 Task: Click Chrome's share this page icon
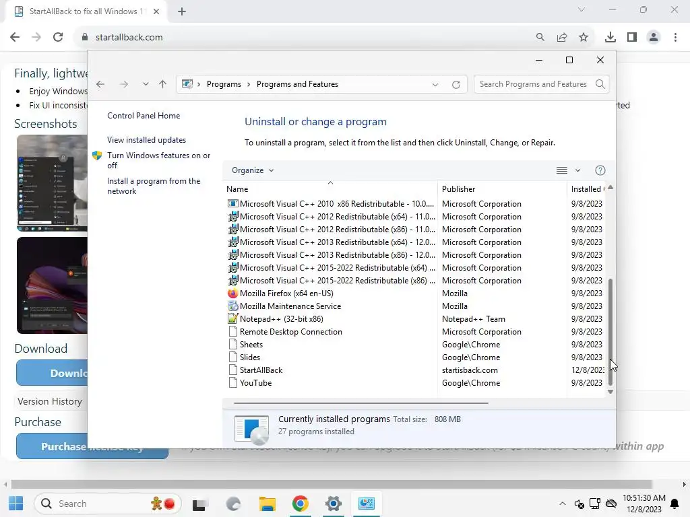(x=562, y=38)
